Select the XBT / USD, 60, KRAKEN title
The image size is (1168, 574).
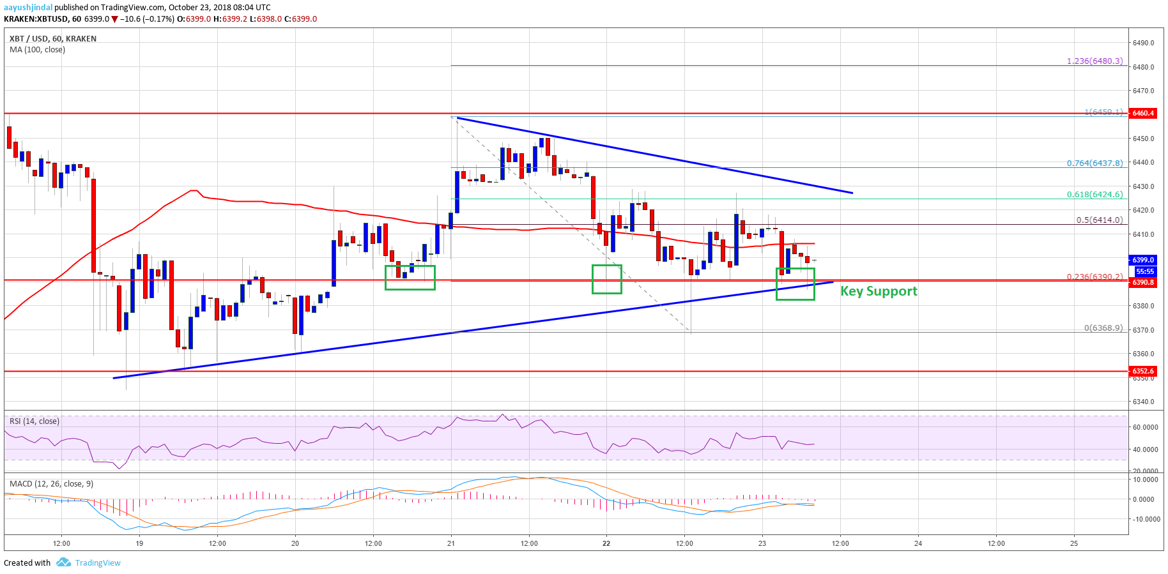(53, 39)
